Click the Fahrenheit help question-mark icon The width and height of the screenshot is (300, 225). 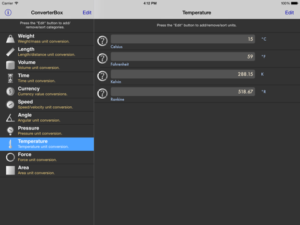coord(102,58)
